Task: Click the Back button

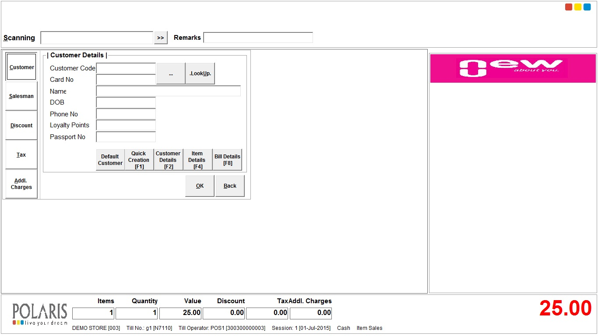Action: tap(230, 186)
